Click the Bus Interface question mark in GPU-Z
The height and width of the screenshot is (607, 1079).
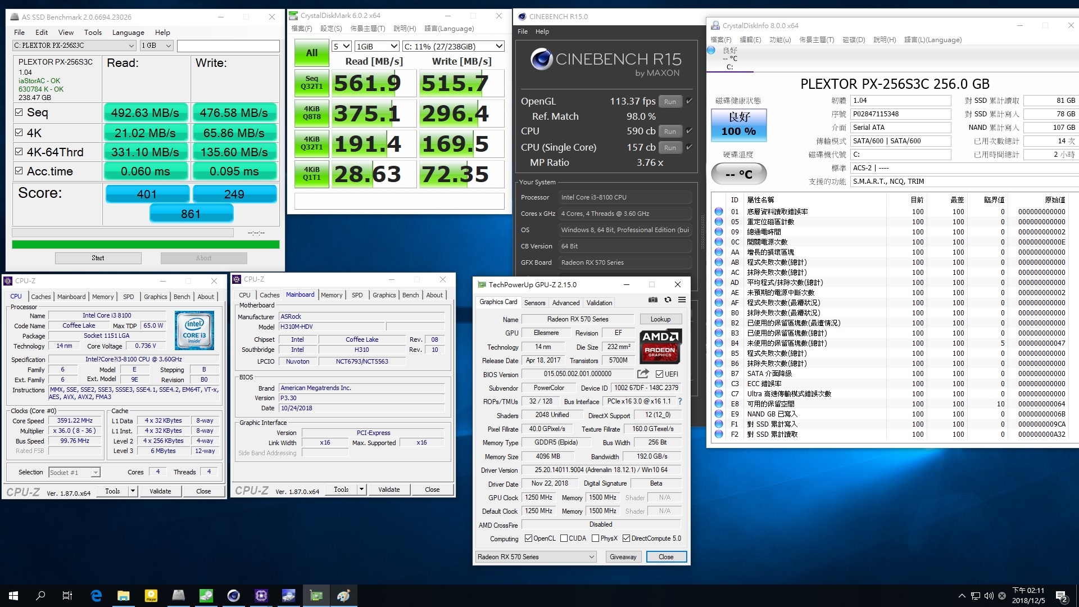point(680,401)
